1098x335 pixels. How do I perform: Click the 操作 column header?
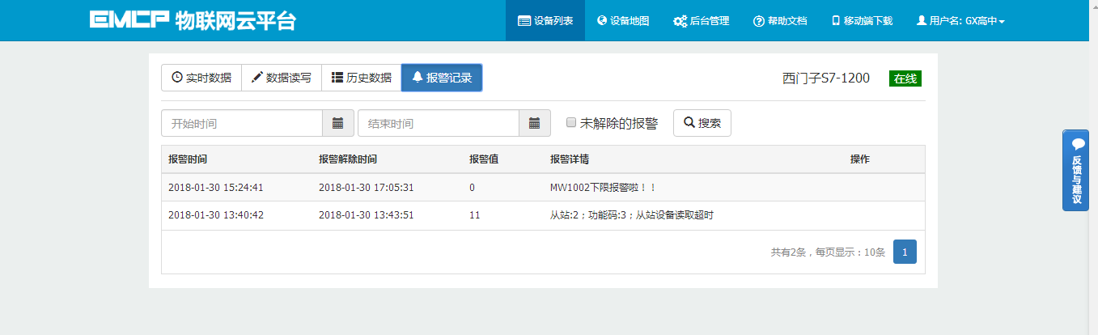point(860,159)
